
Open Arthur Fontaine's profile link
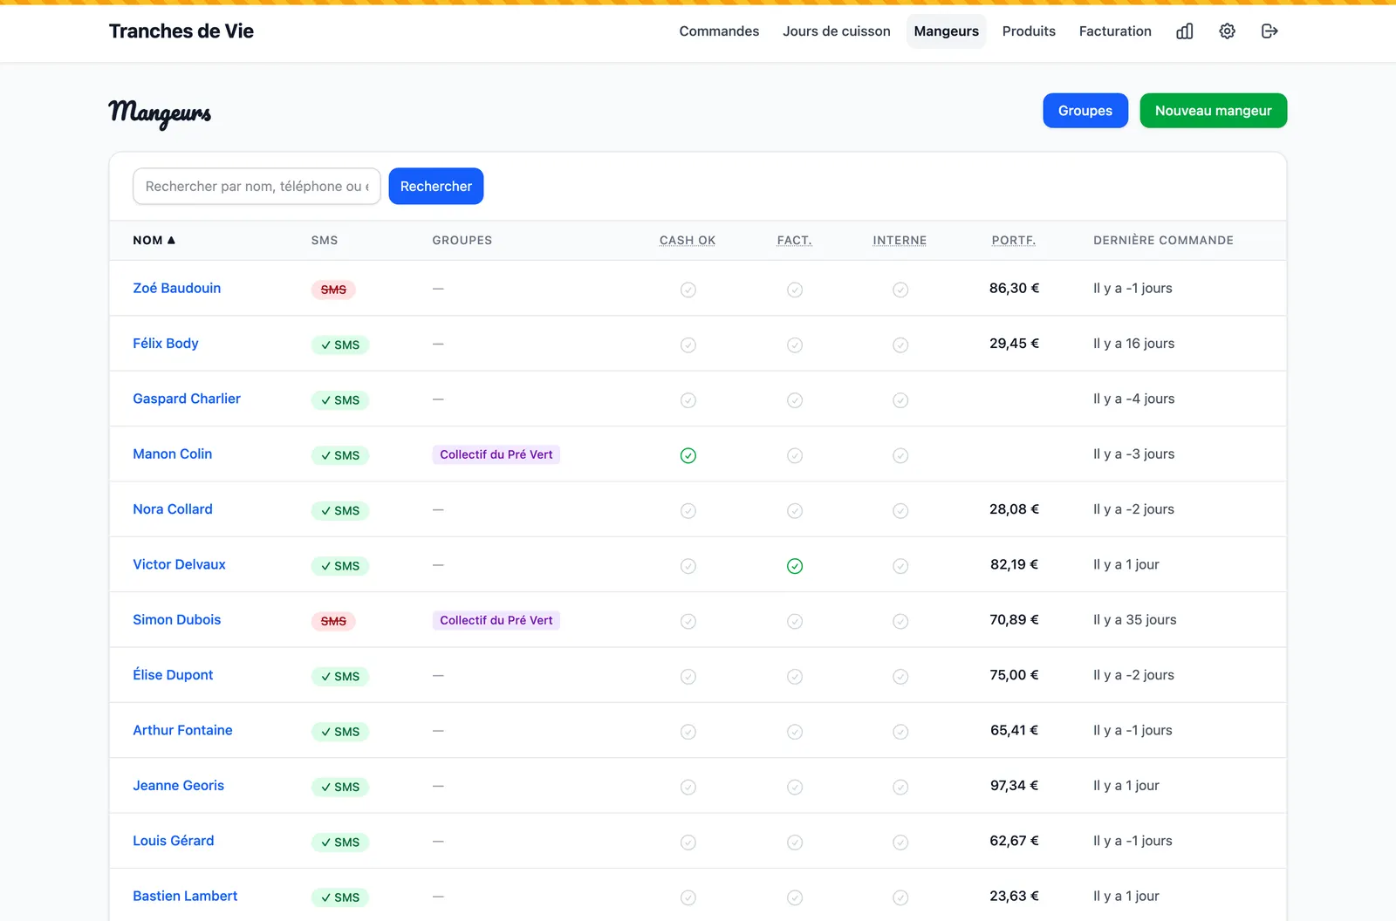pos(182,730)
